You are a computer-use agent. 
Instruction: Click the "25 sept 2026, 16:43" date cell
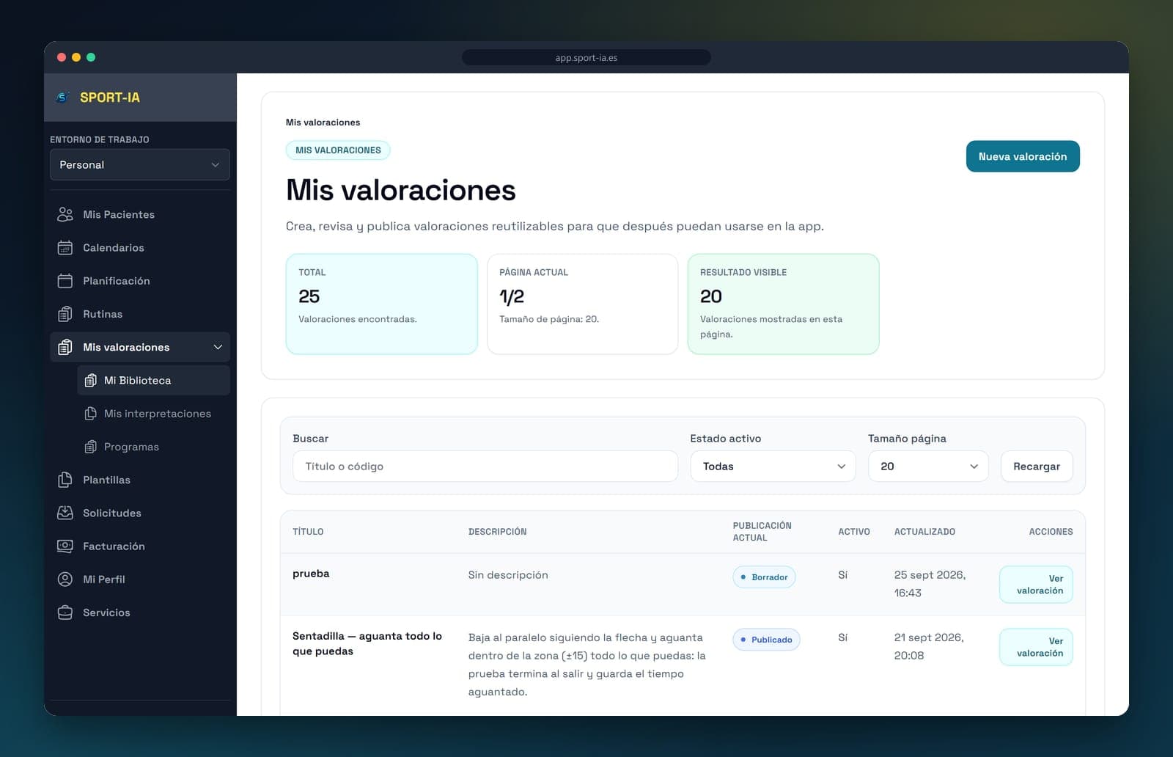click(930, 584)
